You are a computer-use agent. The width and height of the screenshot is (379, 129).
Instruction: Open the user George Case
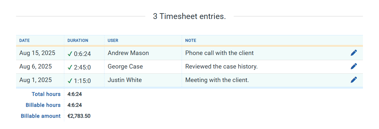125,66
